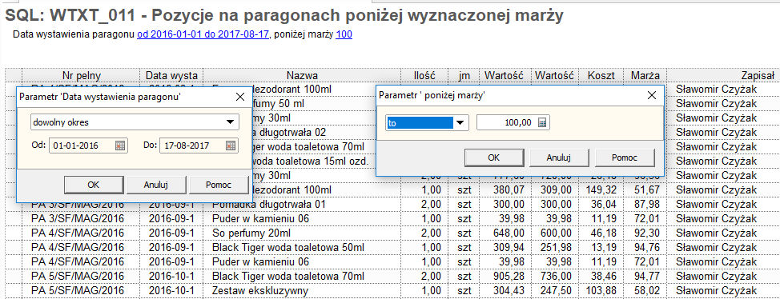The image size is (780, 299).
Task: Select the value 905,28
Action: [505, 276]
